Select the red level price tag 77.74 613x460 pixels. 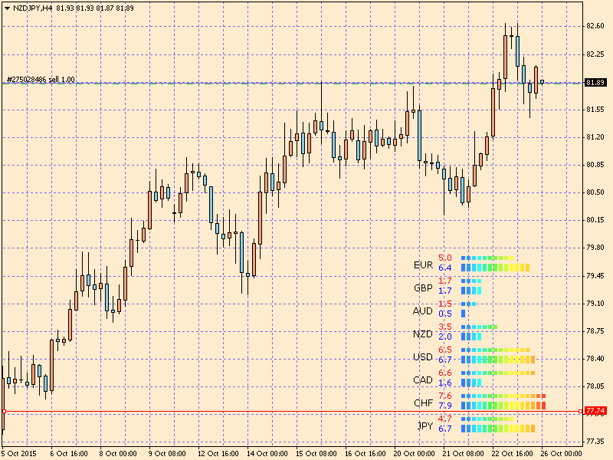click(x=595, y=411)
